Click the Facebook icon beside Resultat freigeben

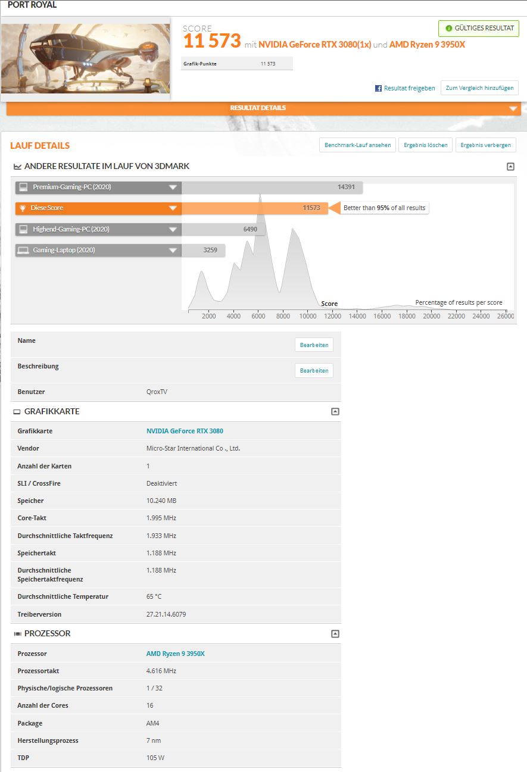[378, 88]
